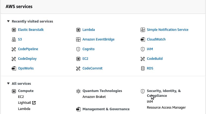This screenshot has height=114, width=206.
Task: Click the CodePipeline tools icon
Action: [14, 49]
